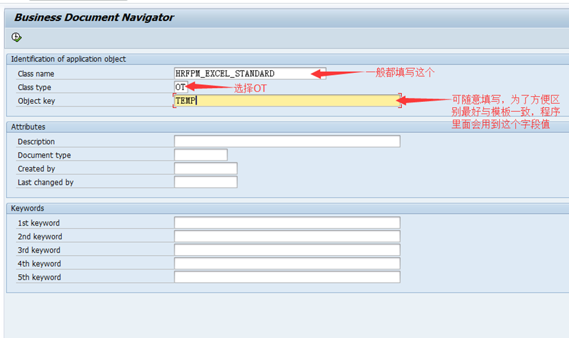Click the Class name input field
This screenshot has height=338, width=569.
(250, 74)
